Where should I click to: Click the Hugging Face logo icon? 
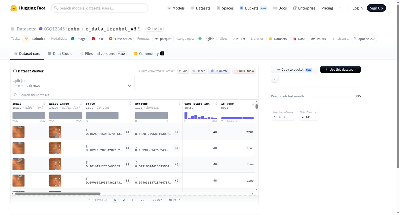pos(14,8)
